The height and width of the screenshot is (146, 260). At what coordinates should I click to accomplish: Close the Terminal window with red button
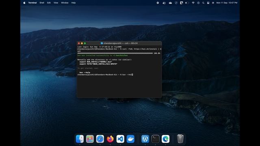point(79,43)
